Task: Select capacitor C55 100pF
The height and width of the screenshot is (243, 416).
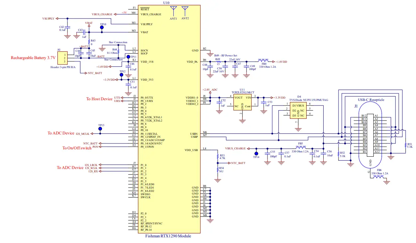Action: click(267, 154)
